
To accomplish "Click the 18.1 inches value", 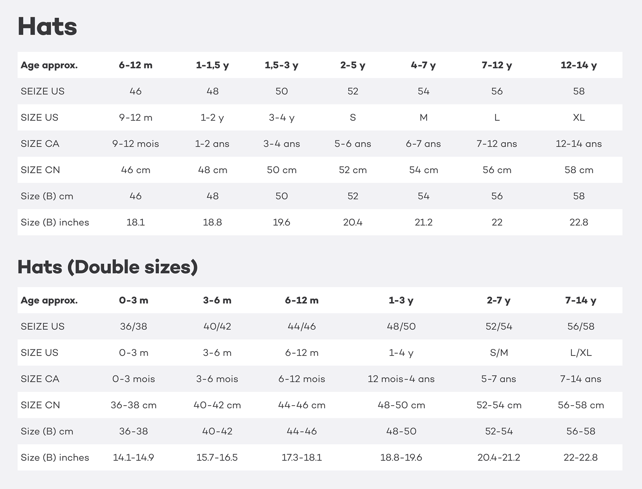I will [136, 222].
